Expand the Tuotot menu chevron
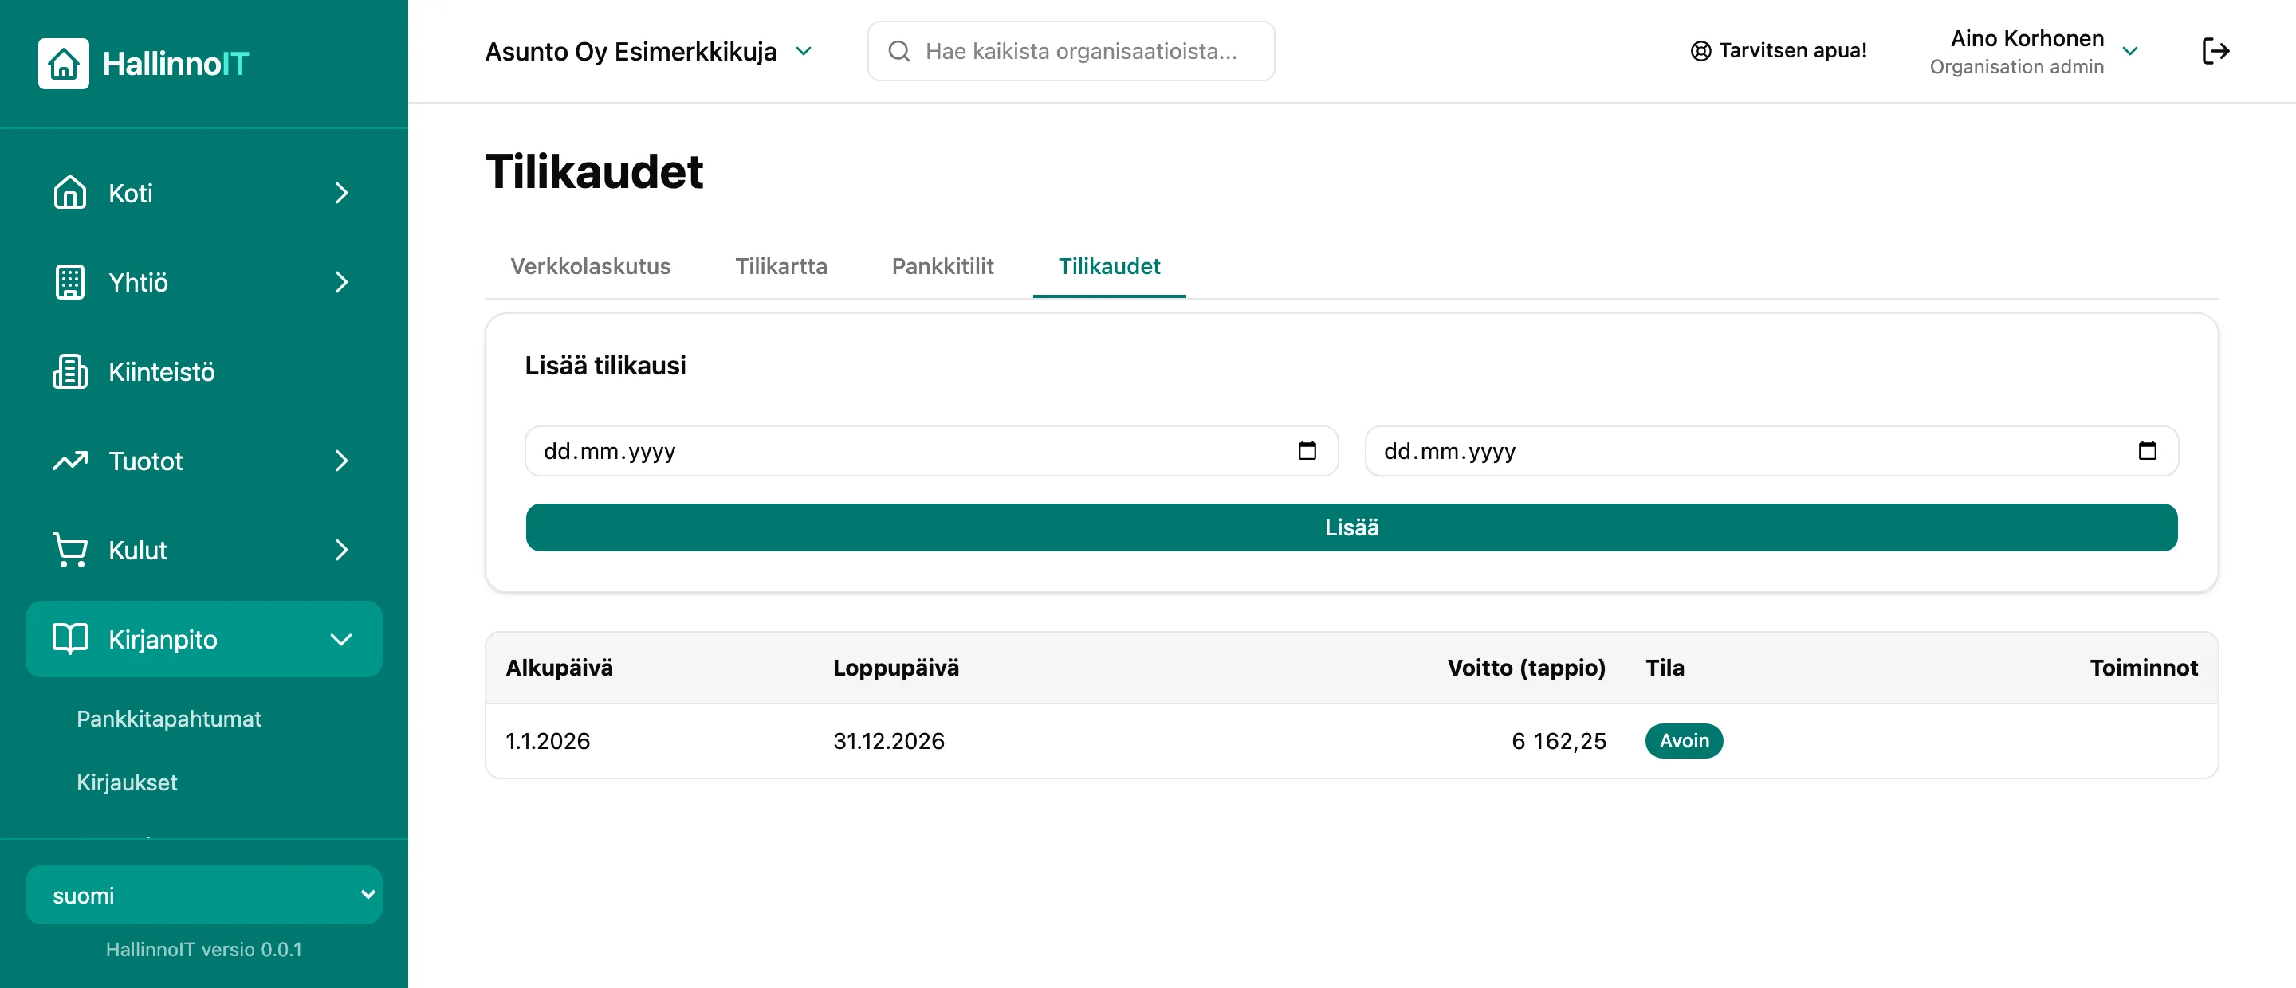This screenshot has width=2296, height=988. [x=341, y=461]
